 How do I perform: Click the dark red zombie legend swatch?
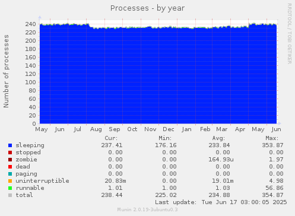coord(10,160)
